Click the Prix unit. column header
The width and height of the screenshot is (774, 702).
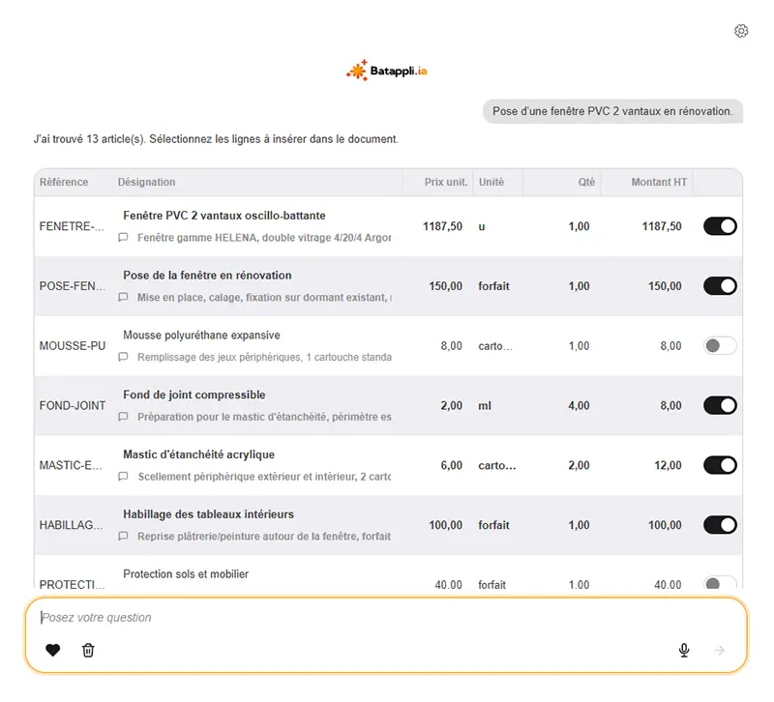pos(446,182)
